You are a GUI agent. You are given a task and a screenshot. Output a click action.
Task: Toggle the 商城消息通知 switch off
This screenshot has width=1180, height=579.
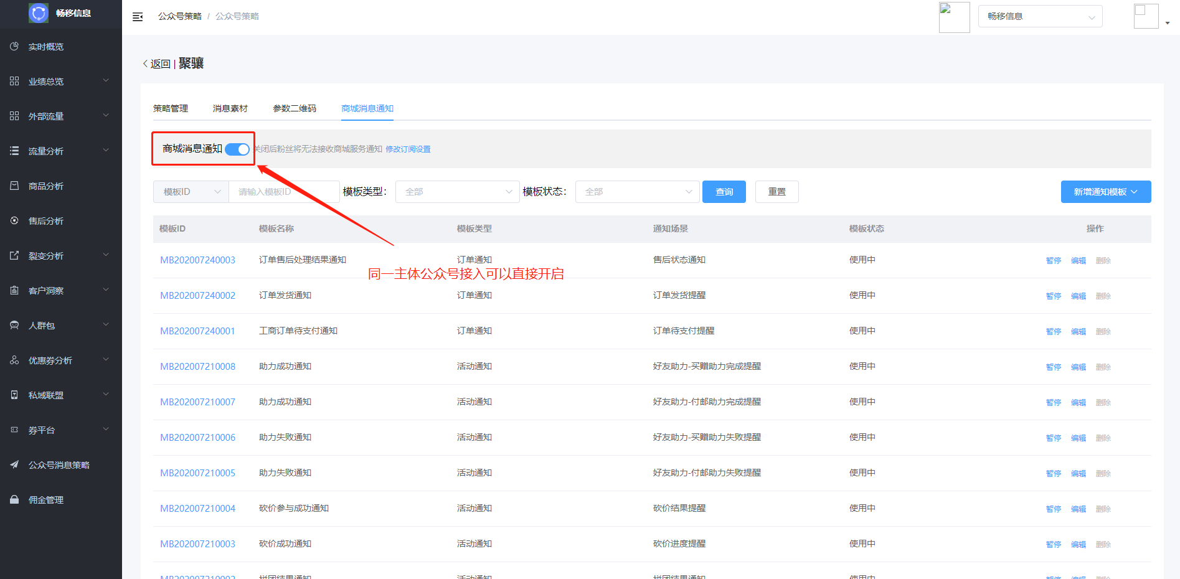click(237, 149)
